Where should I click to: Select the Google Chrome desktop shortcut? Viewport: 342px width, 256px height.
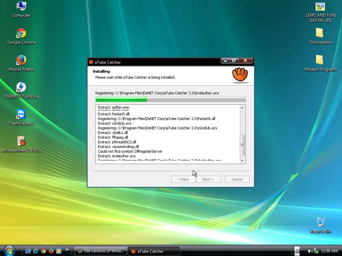click(21, 37)
